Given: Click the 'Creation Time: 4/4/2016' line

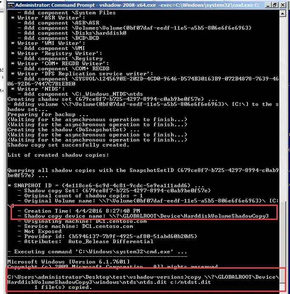Looking at the screenshot, I should [x=82, y=211].
